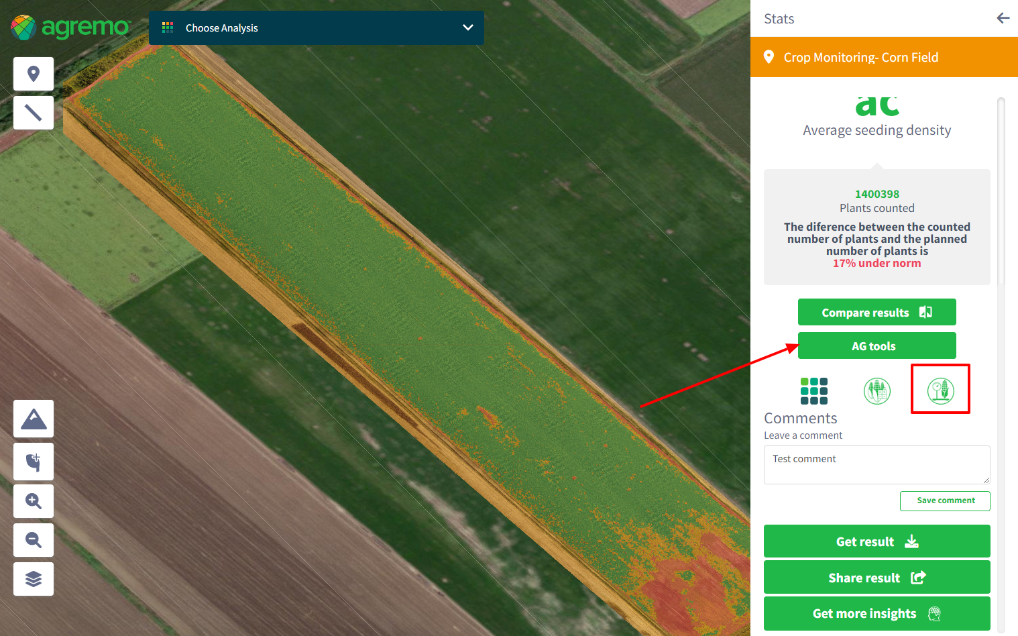Open the map layers panel

(x=34, y=579)
